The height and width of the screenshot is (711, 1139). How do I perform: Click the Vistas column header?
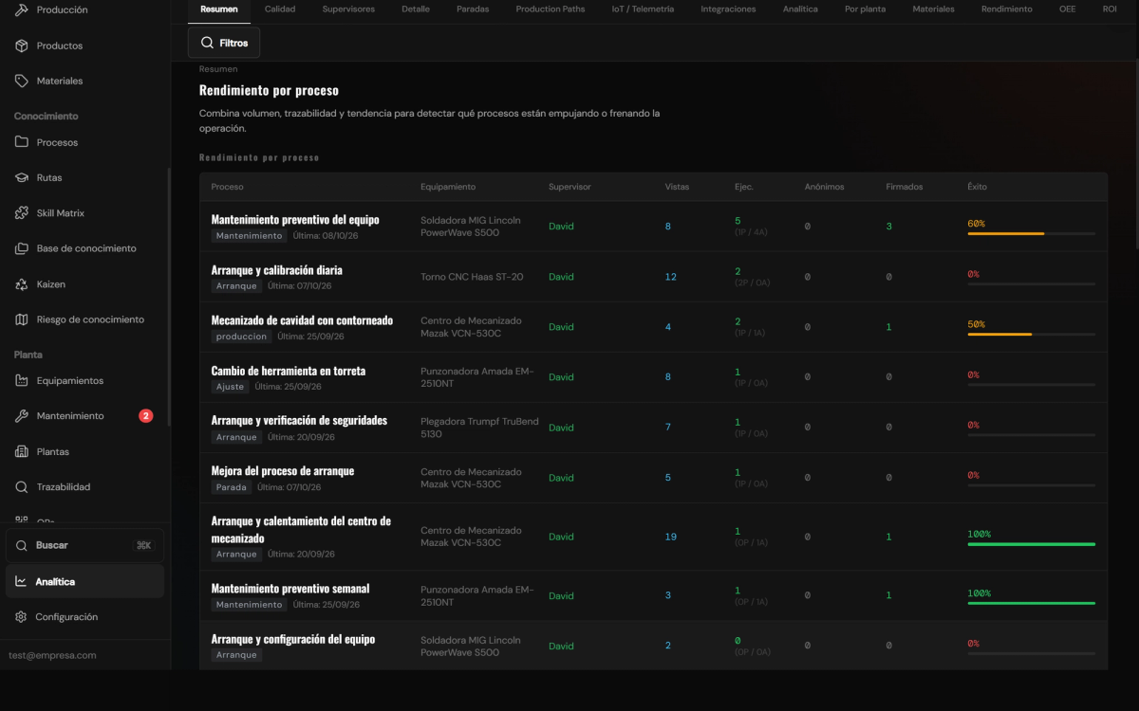pos(677,187)
